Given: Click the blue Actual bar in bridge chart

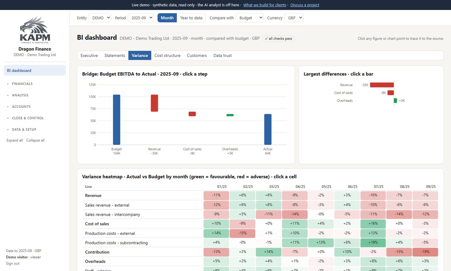Looking at the screenshot, I should point(268,129).
